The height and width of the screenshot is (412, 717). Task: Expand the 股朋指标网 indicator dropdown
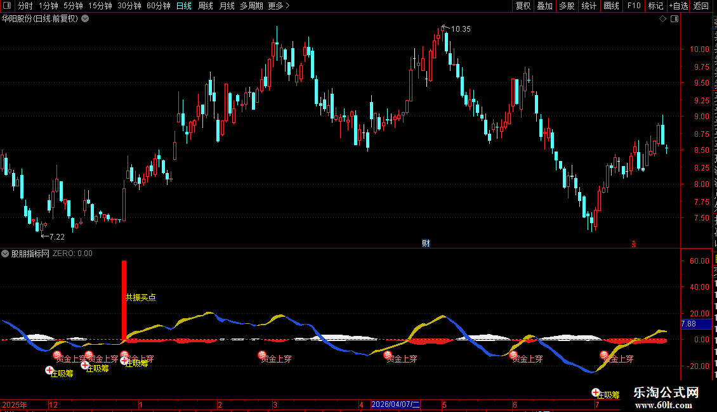click(5, 254)
